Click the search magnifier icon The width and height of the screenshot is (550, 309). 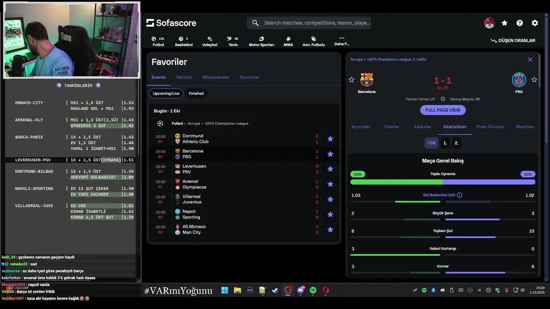point(255,23)
